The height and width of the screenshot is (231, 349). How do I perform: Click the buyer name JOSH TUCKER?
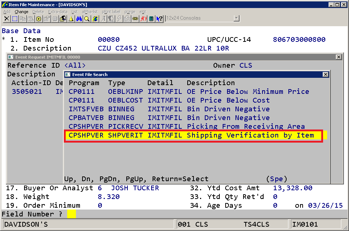click(x=135, y=188)
